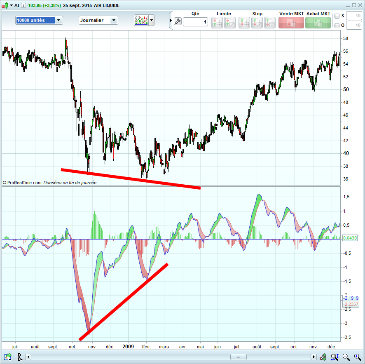
Task: Click the indicators and chart styles icon
Action: click(x=141, y=20)
